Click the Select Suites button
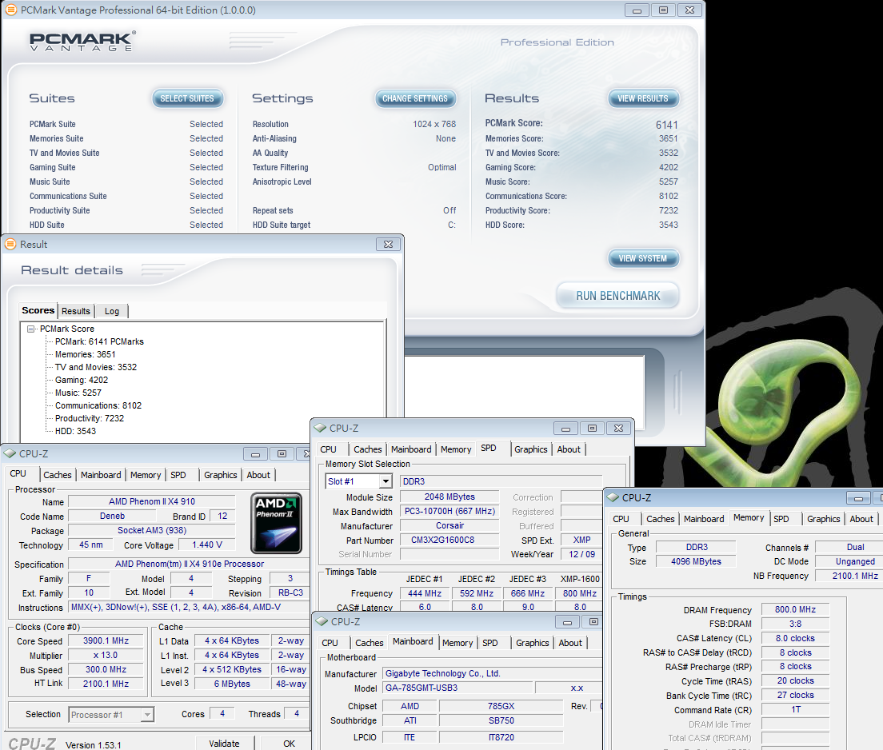 187,98
